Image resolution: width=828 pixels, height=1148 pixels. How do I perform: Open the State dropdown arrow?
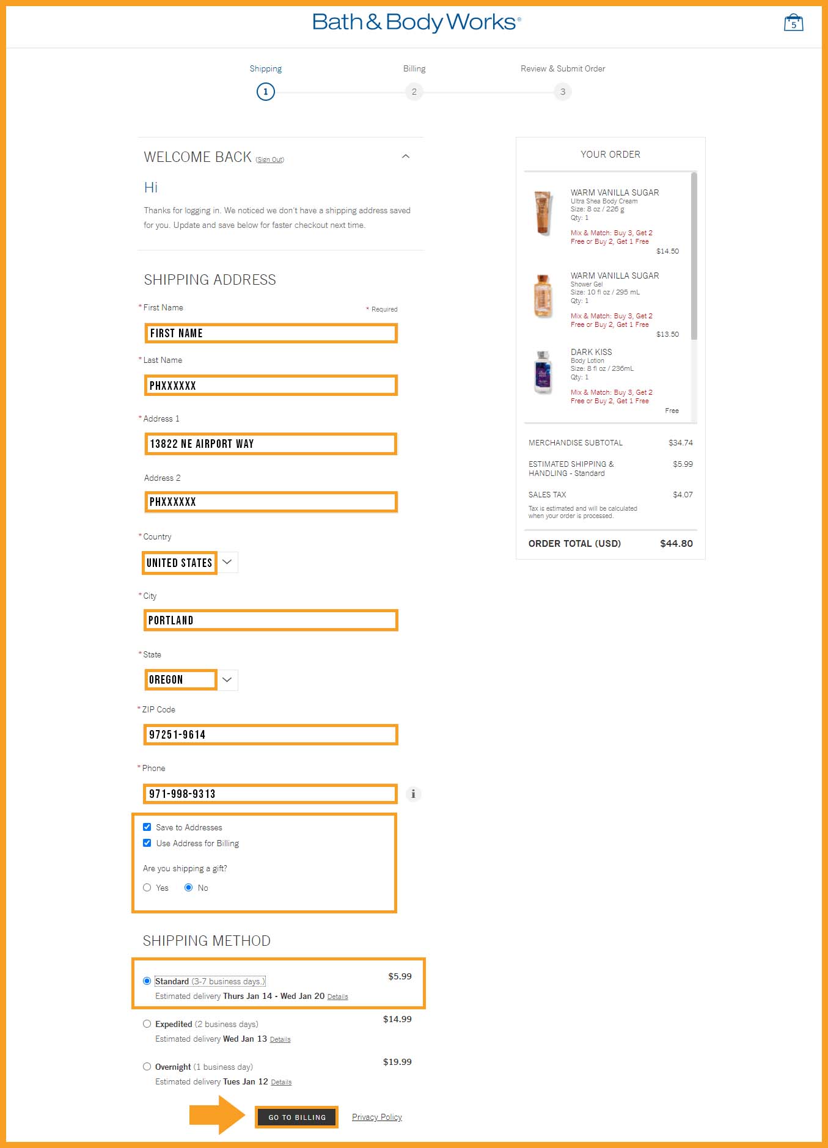227,679
